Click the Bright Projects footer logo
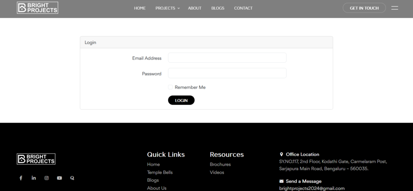Image resolution: width=413 pixels, height=191 pixels. [36, 159]
